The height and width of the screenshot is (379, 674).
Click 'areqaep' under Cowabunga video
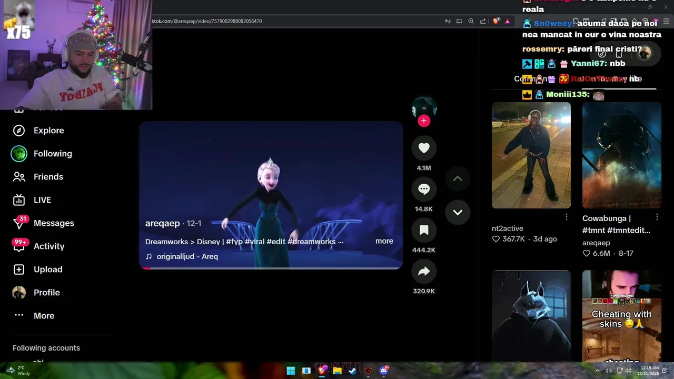596,243
